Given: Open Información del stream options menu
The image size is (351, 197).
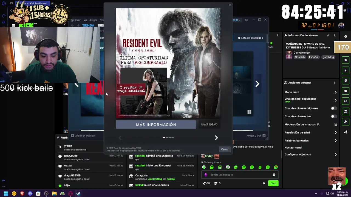Looking at the screenshot, I should pyautogui.click(x=335, y=35).
